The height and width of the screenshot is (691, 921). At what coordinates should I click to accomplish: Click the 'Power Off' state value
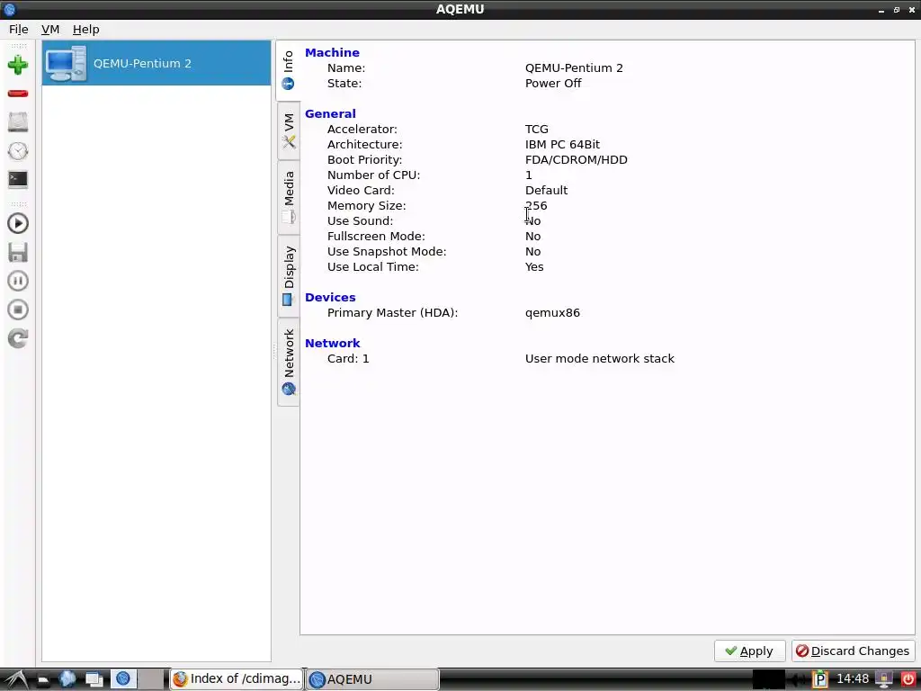(553, 83)
